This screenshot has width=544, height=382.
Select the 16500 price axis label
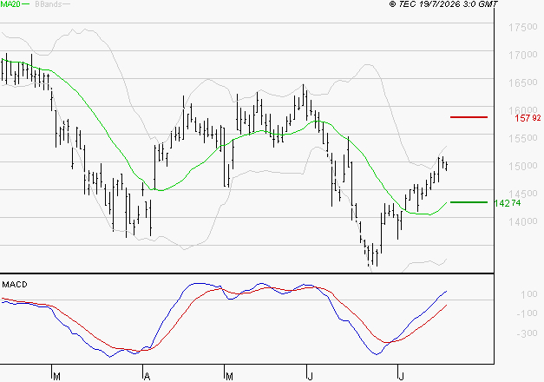point(523,82)
